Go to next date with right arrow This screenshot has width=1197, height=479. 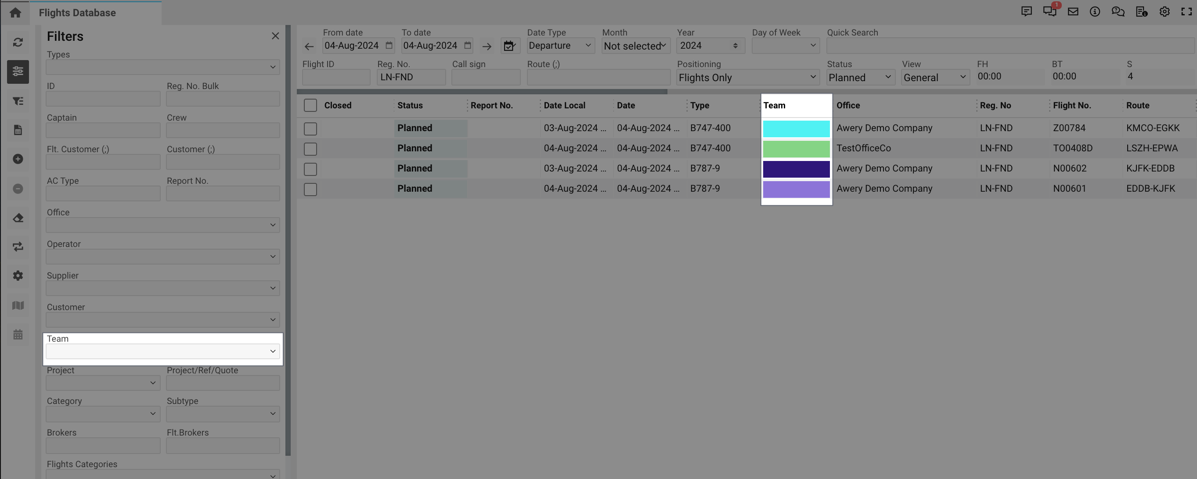click(x=487, y=46)
